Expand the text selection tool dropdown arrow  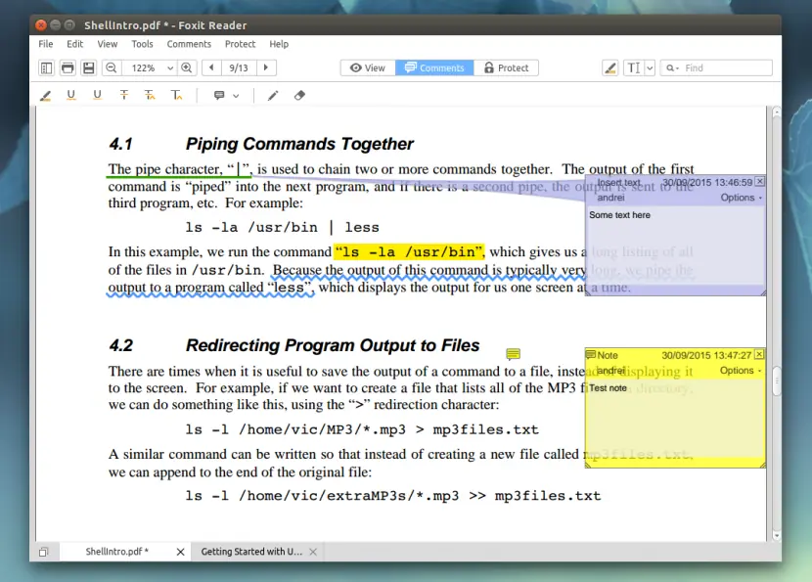coord(650,67)
